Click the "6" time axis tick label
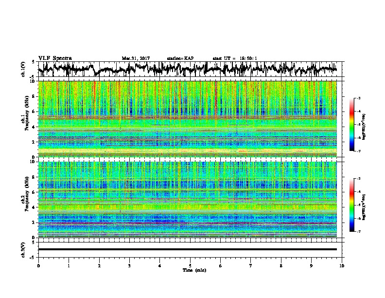 point(221,266)
